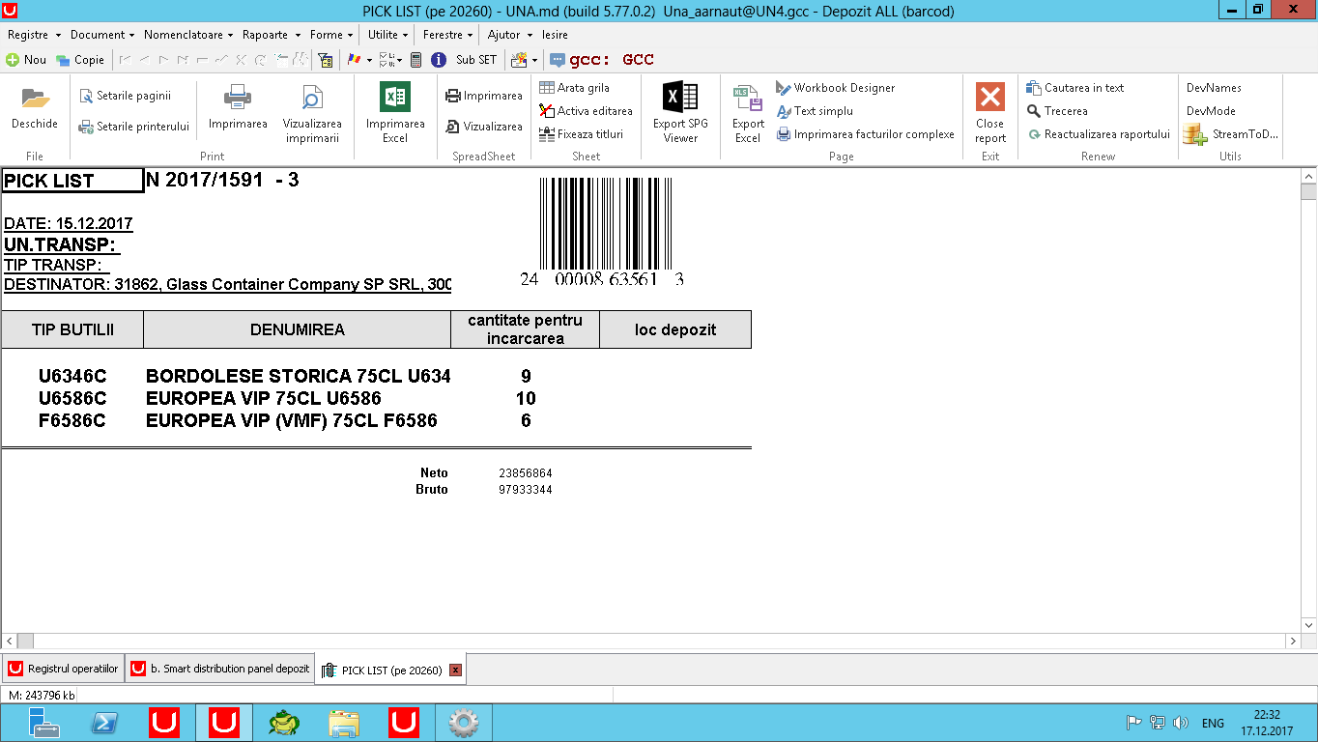
Task: Click Iesire to exit
Action: click(555, 35)
